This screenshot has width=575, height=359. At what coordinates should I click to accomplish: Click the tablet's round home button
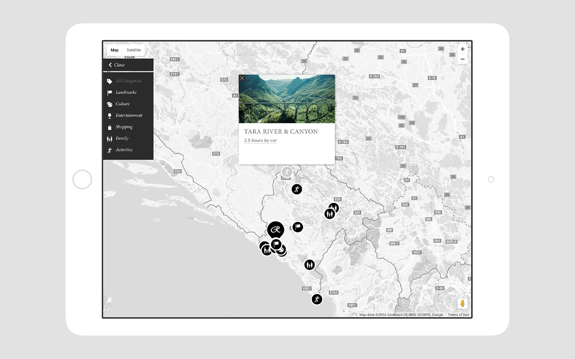click(82, 179)
